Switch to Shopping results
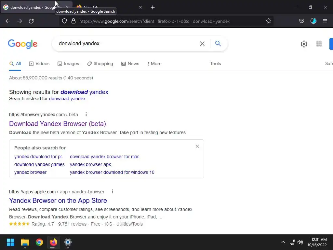 tap(100, 63)
